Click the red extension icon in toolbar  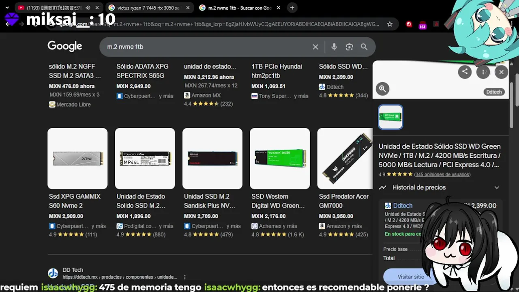(409, 24)
